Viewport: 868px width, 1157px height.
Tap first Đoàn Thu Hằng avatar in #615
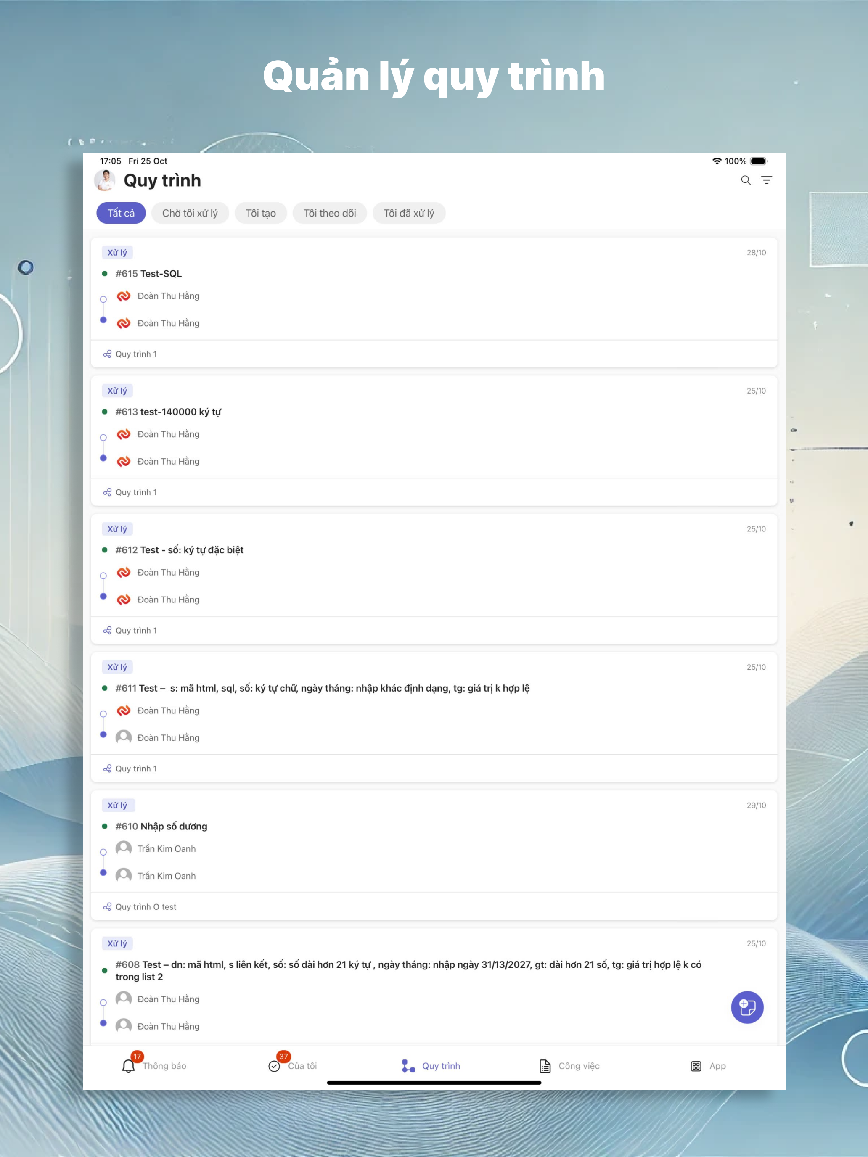coord(124,296)
